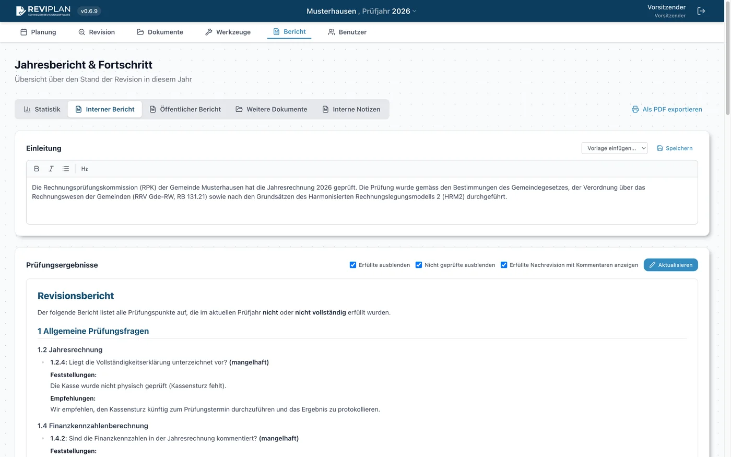Uncheck 'Erfüllte ausblenden' checkbox
Viewport: 731px width, 457px height.
(353, 265)
